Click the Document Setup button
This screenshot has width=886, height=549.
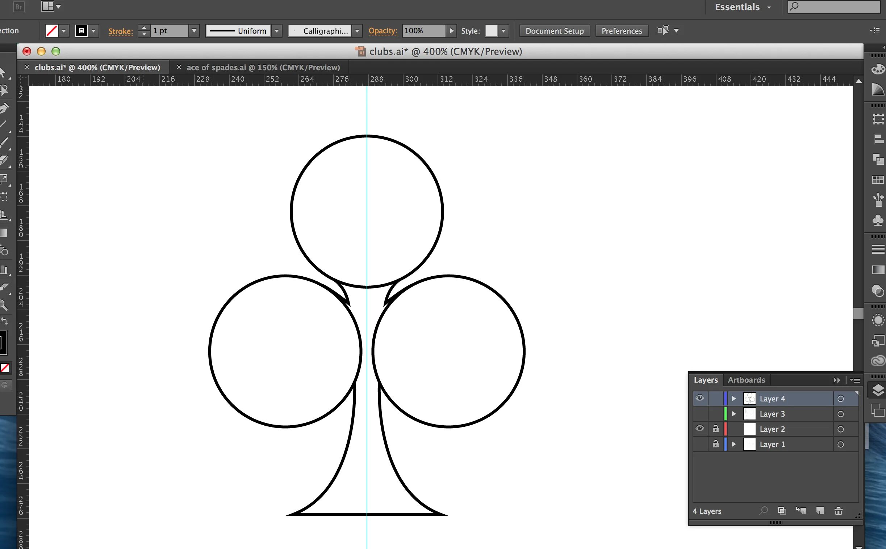pyautogui.click(x=554, y=31)
